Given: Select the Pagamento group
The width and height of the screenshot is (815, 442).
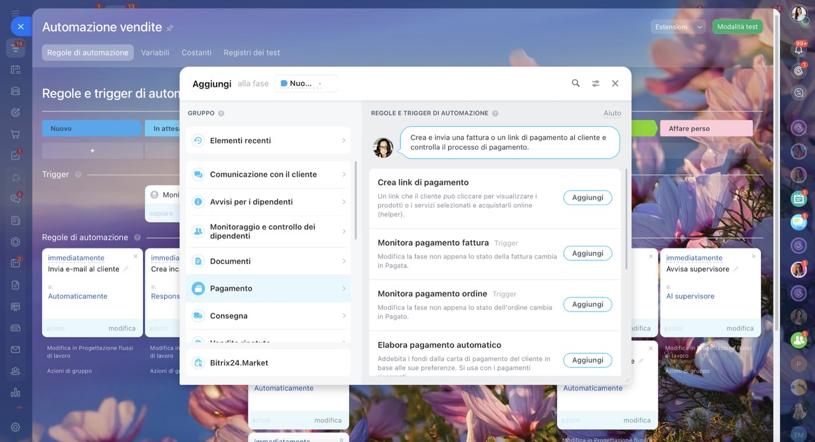Looking at the screenshot, I should click(268, 289).
